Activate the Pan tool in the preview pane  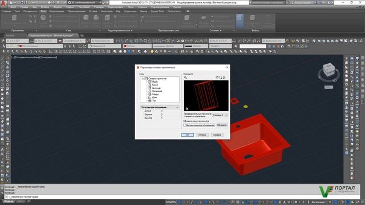click(217, 77)
